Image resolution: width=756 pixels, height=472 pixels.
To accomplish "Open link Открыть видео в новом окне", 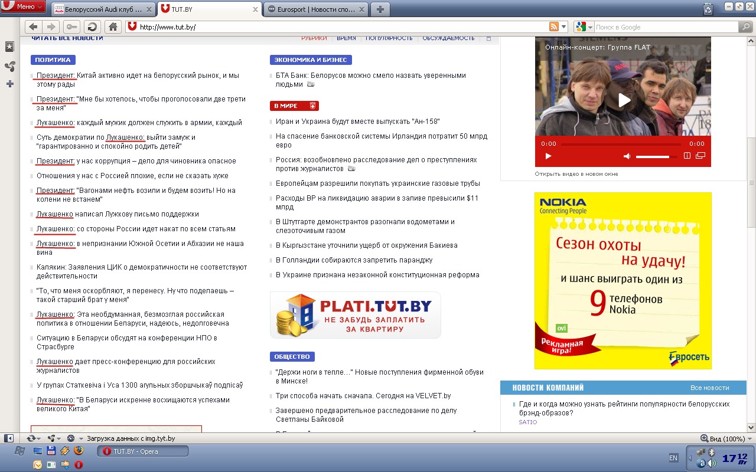I will 576,174.
